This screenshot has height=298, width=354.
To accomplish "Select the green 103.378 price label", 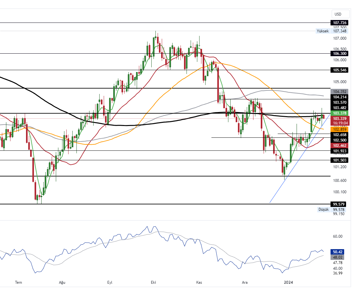I will (x=339, y=113).
